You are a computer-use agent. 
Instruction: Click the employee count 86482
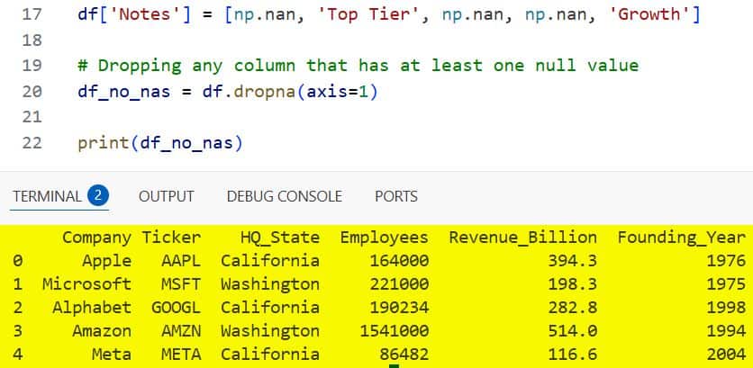pyautogui.click(x=404, y=355)
